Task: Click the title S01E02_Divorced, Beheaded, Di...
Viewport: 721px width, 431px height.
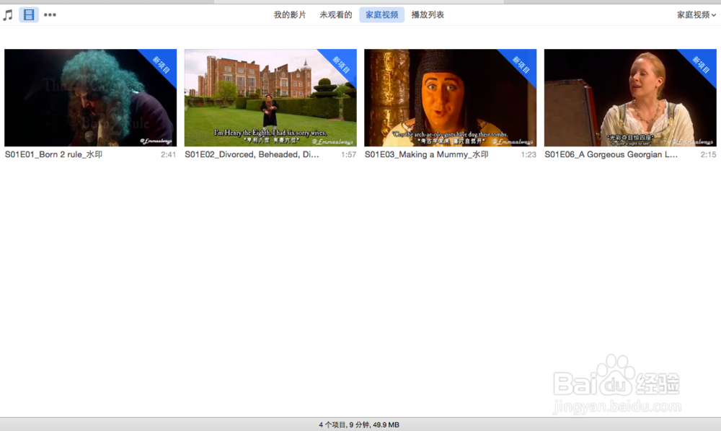Action: (252, 154)
